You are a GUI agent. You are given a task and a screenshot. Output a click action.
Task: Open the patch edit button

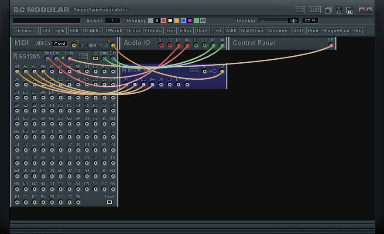click(314, 10)
